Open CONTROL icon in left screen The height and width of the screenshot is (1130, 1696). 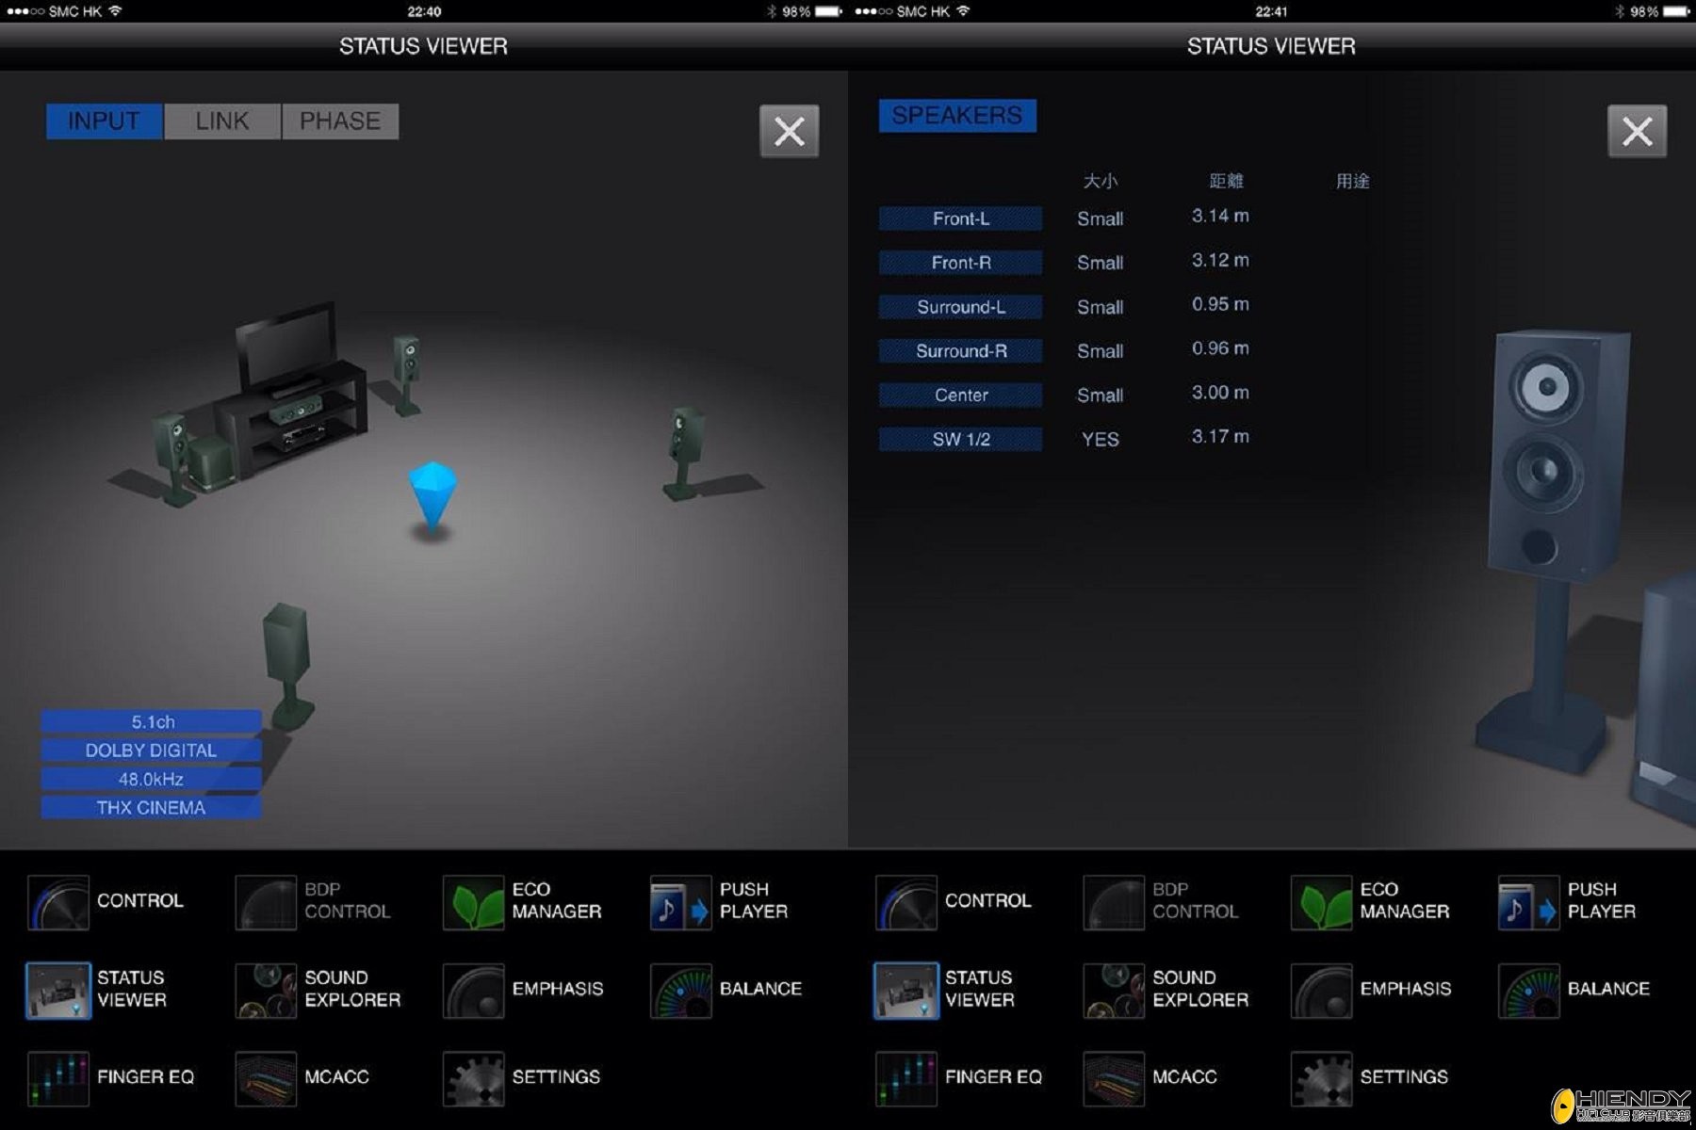[58, 902]
